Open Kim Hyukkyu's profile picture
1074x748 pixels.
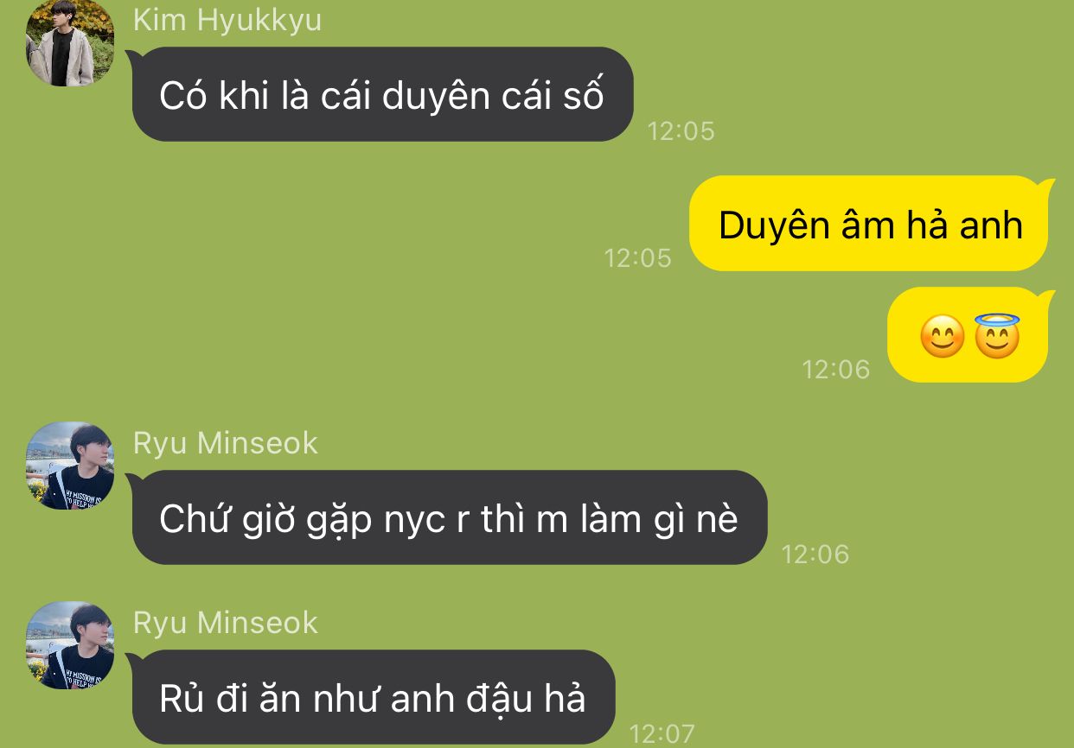click(x=70, y=42)
